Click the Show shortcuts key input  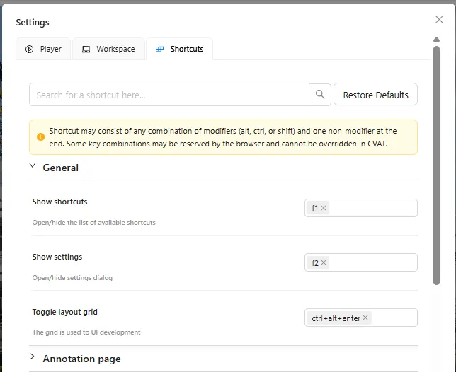(x=361, y=208)
